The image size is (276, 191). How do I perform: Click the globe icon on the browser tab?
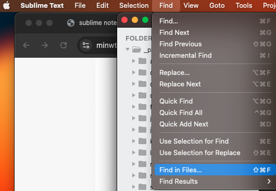pos(71,23)
